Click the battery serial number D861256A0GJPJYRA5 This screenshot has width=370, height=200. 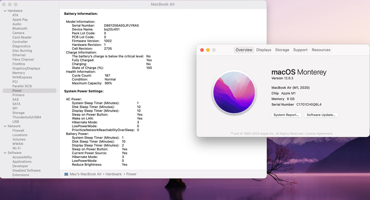click(121, 26)
